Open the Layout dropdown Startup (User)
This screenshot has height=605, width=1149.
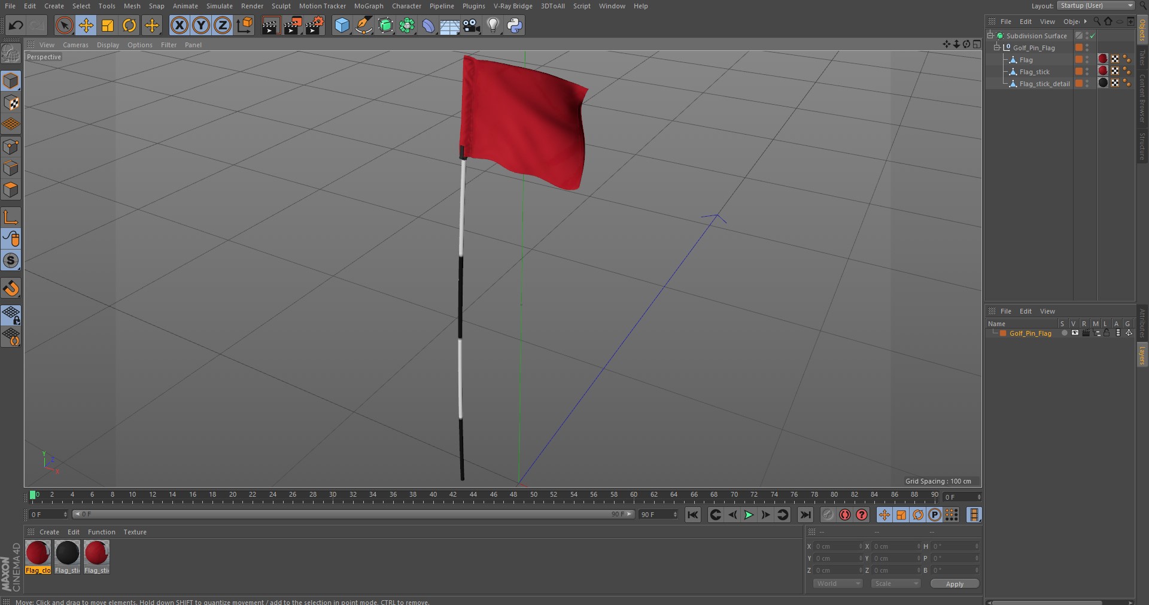(1096, 5)
